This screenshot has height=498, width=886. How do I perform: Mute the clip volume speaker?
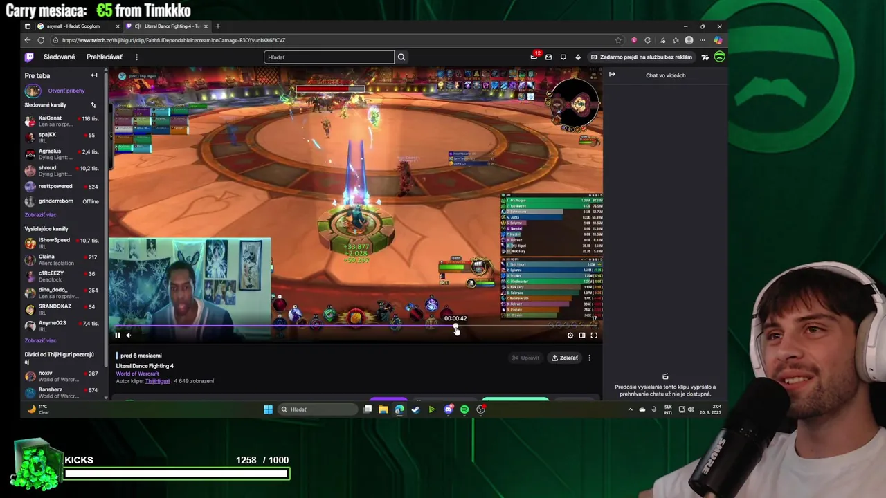[x=128, y=335]
